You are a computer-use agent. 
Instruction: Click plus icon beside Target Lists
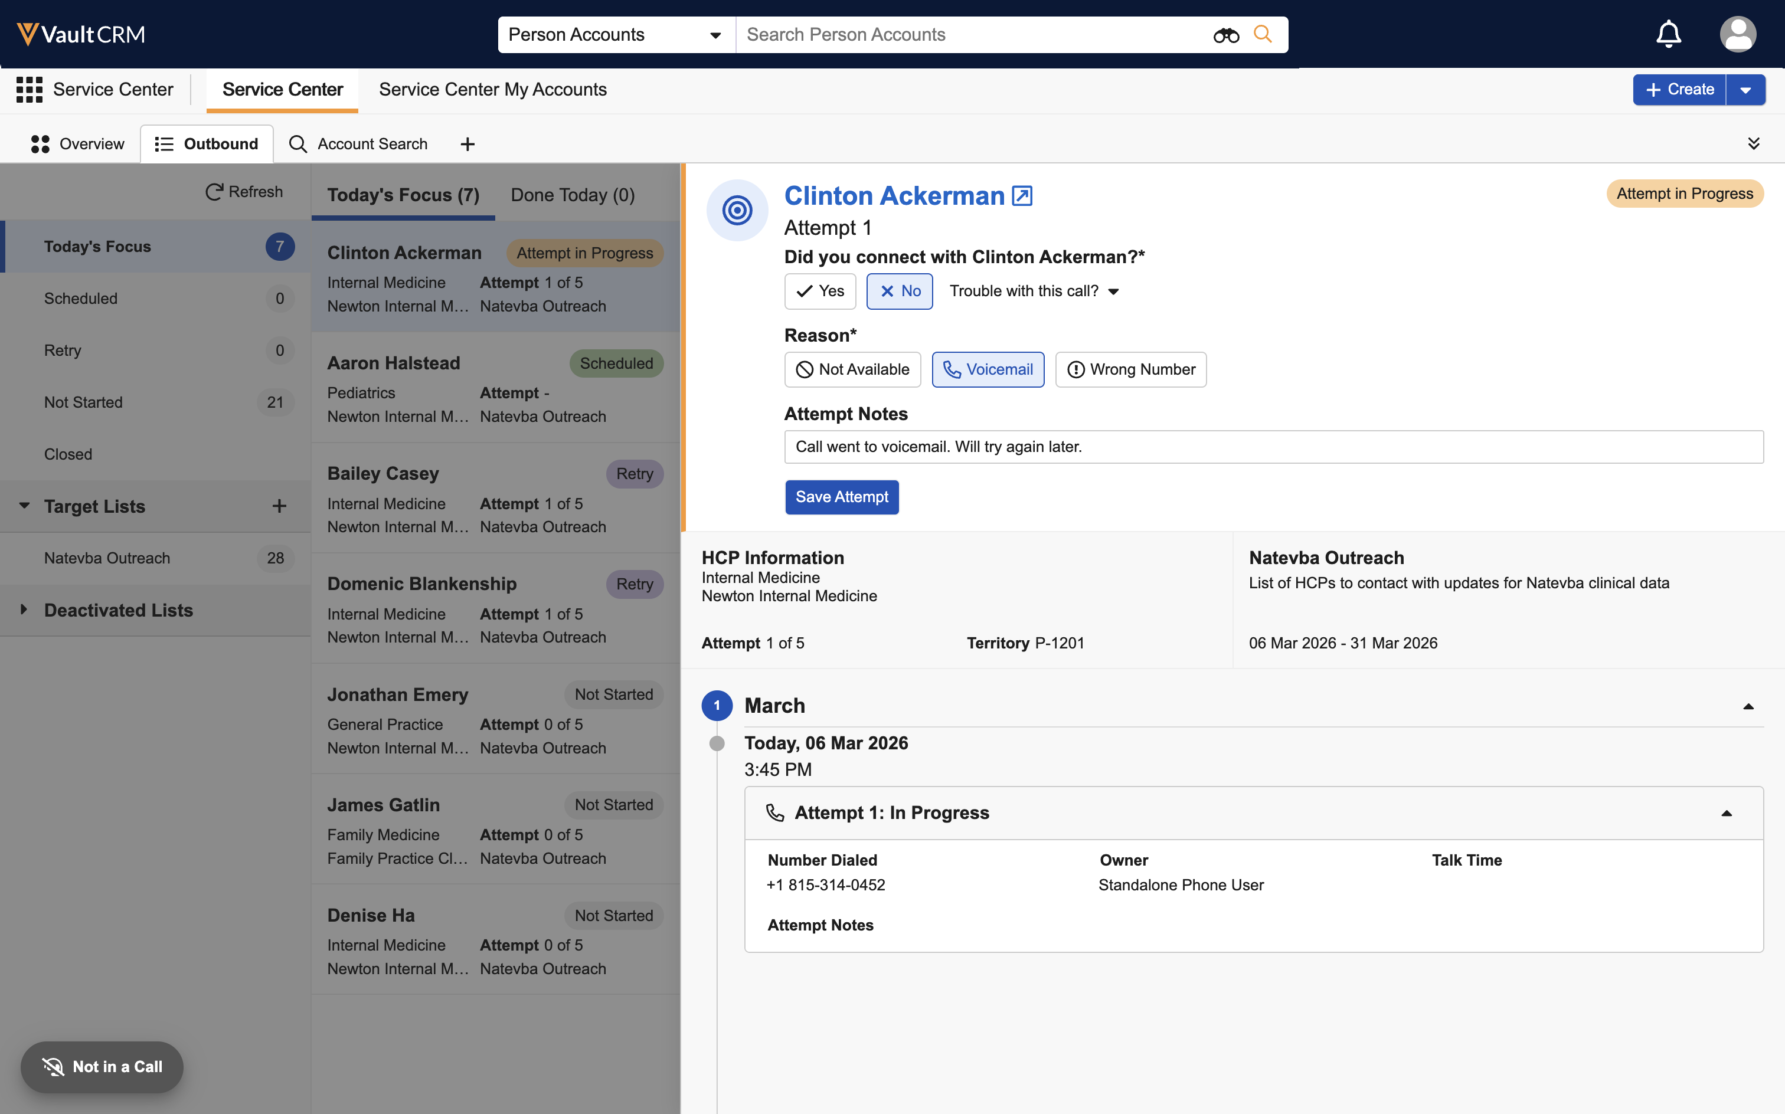[x=279, y=506]
